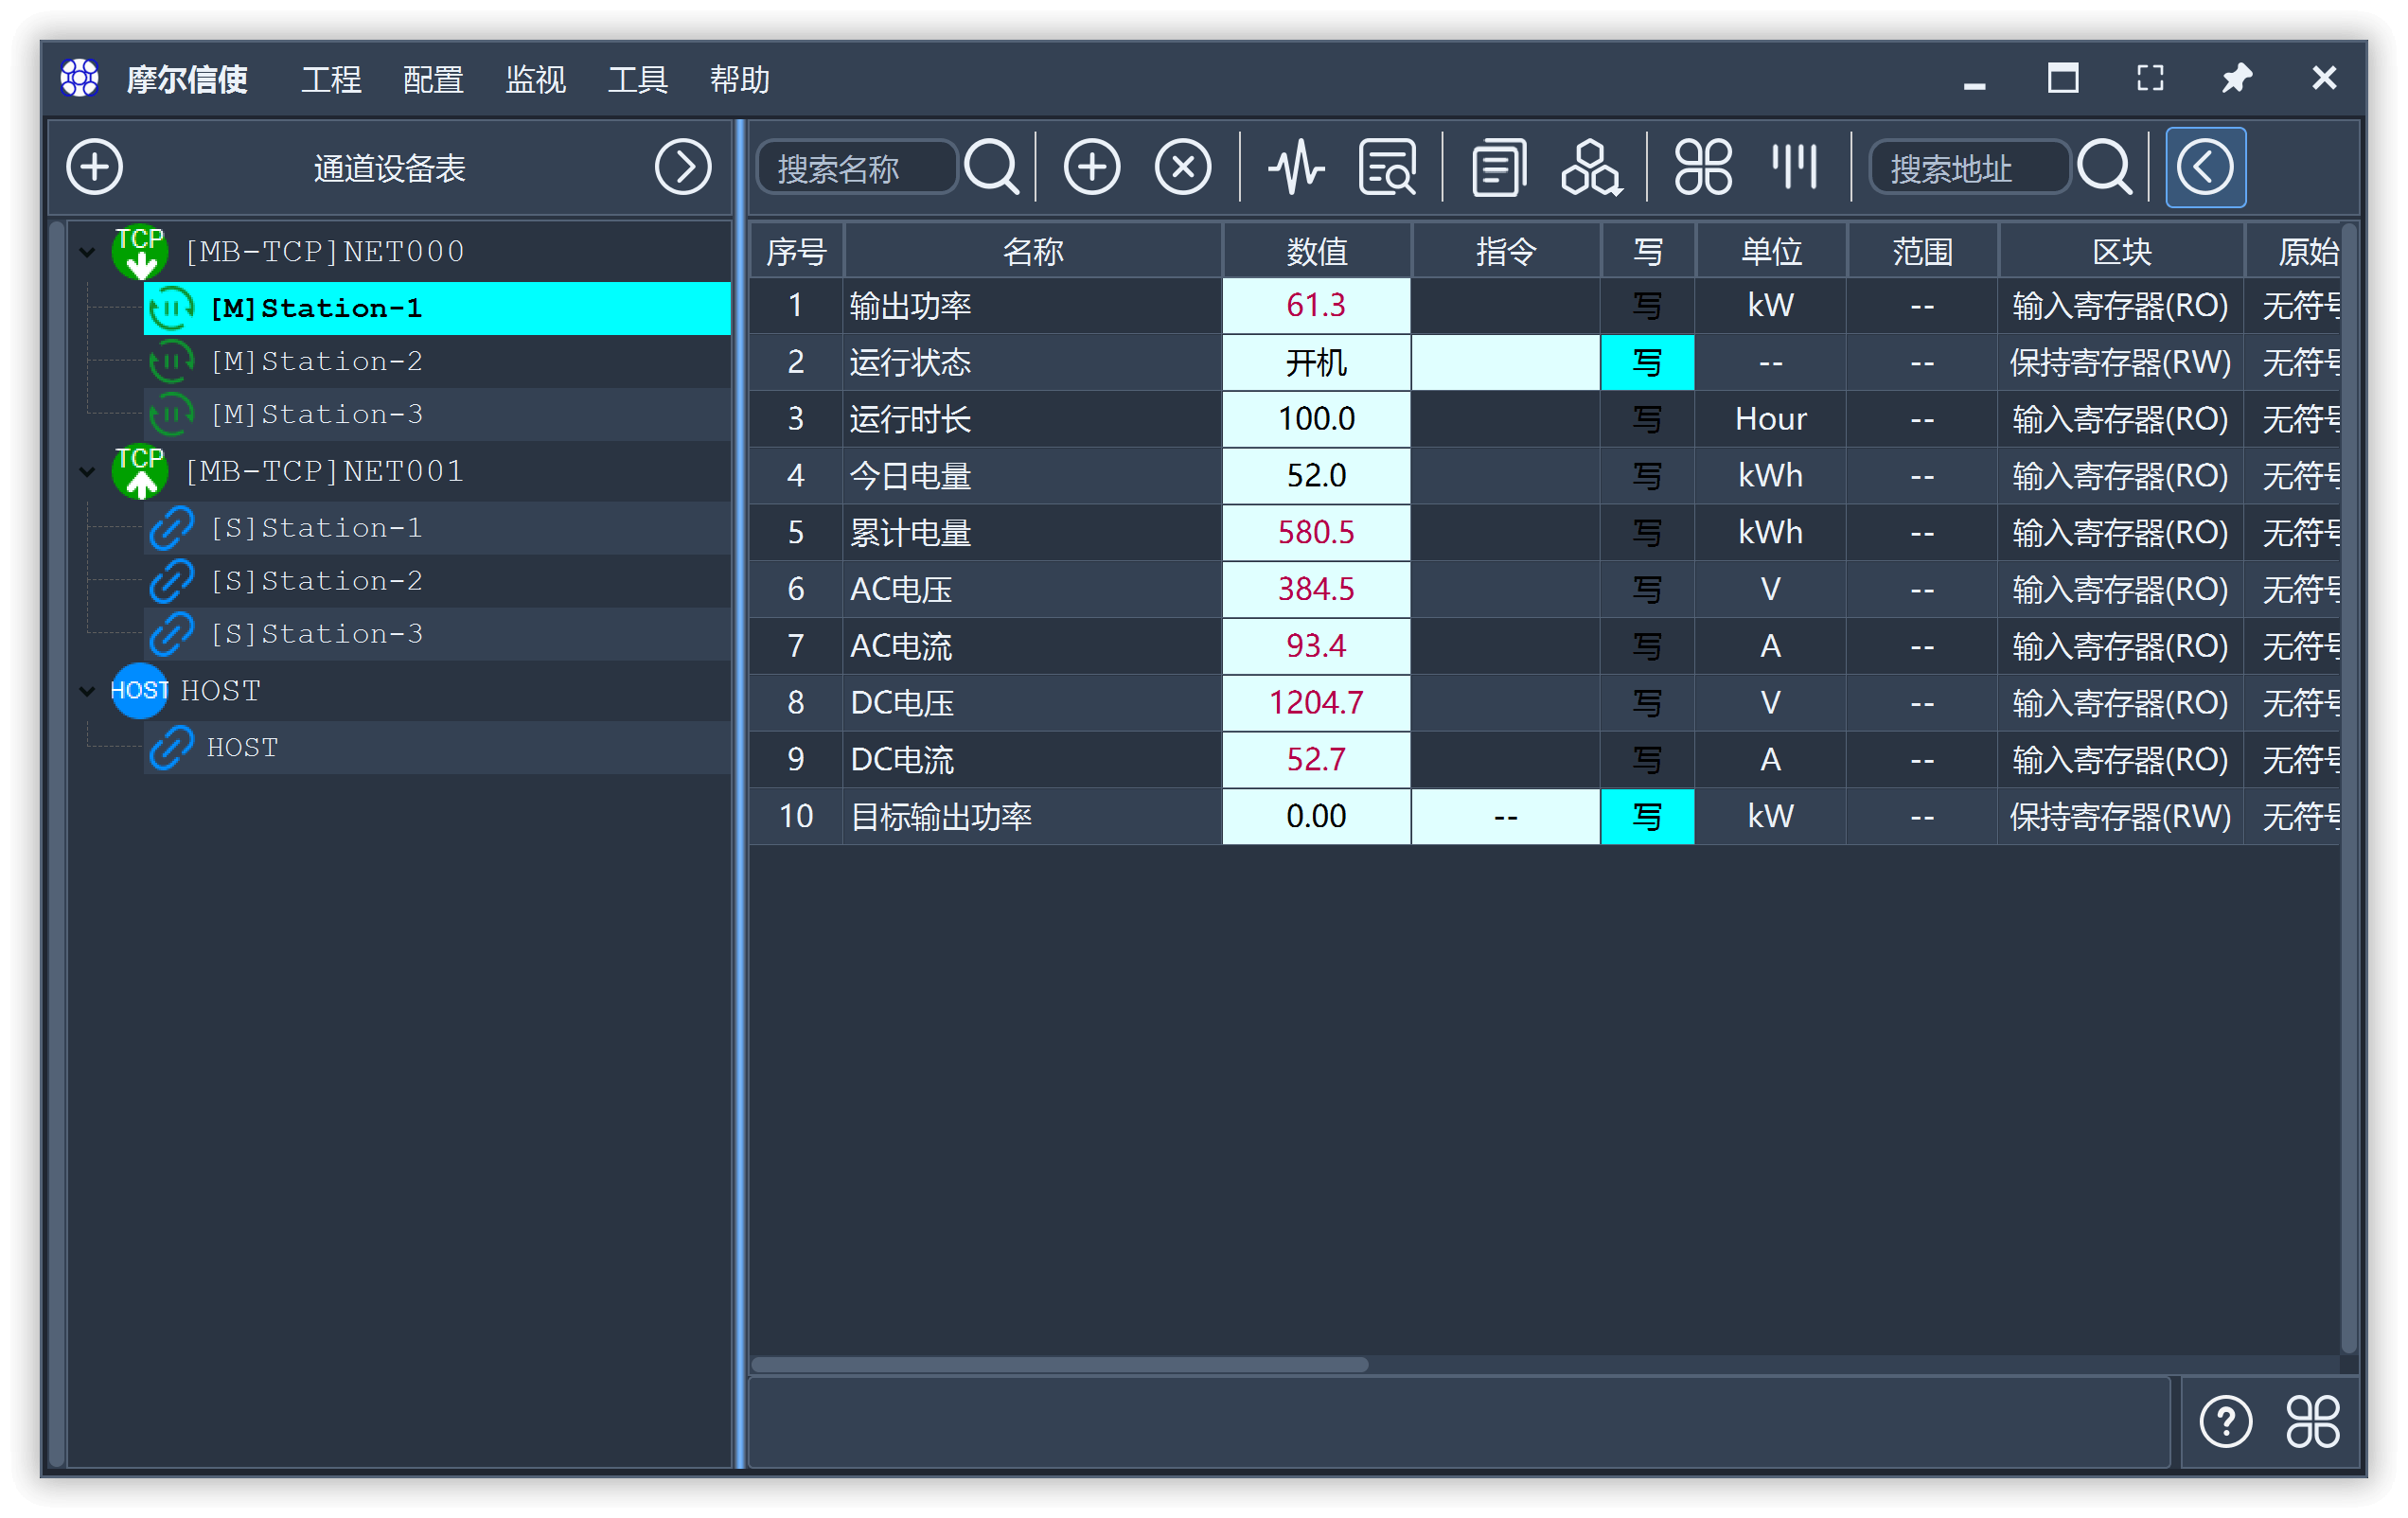Image resolution: width=2408 pixels, height=1518 pixels.
Task: Click the delete point X-circle toolbar icon
Action: pos(1183,167)
